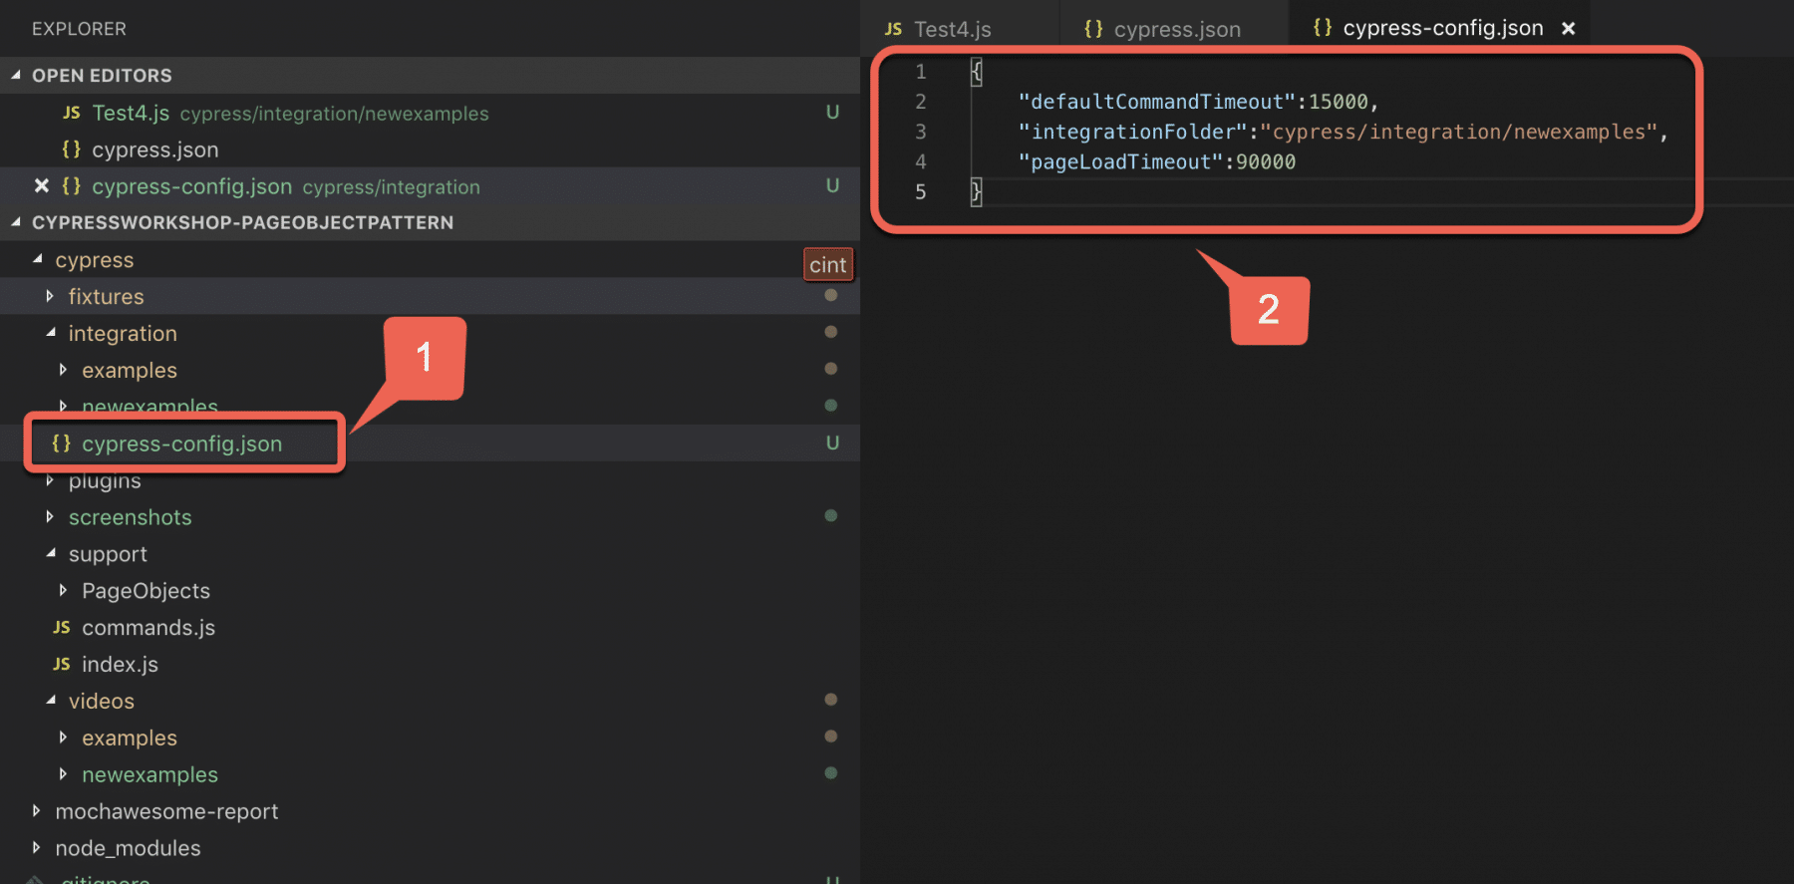
Task: Collapse the videos folder
Action: coord(51,701)
